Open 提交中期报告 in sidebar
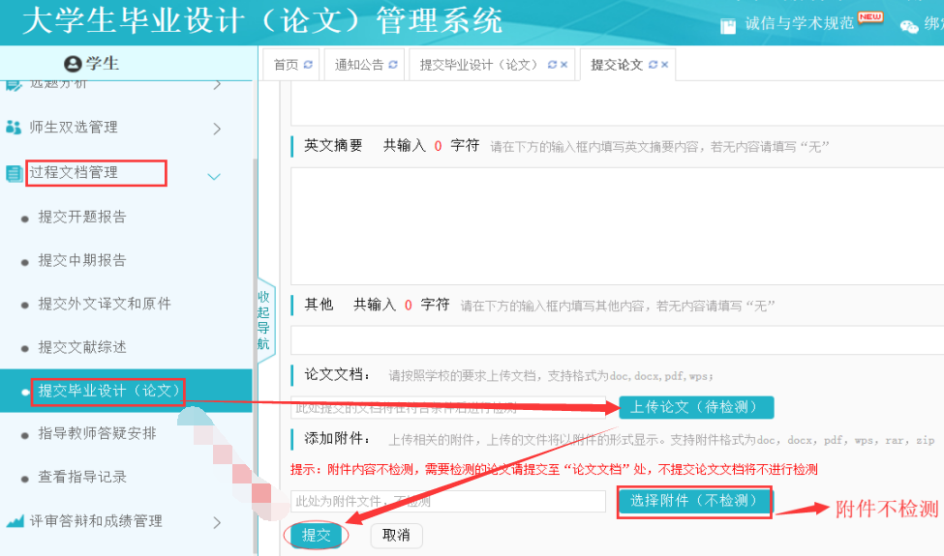 [x=82, y=260]
